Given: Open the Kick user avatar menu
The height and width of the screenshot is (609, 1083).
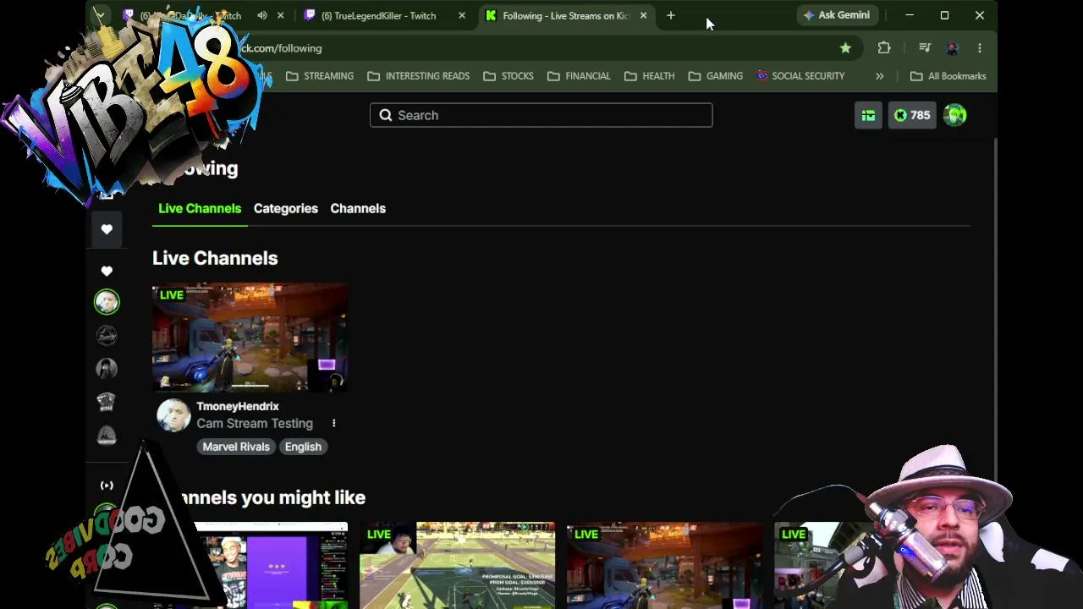Looking at the screenshot, I should click(x=954, y=115).
